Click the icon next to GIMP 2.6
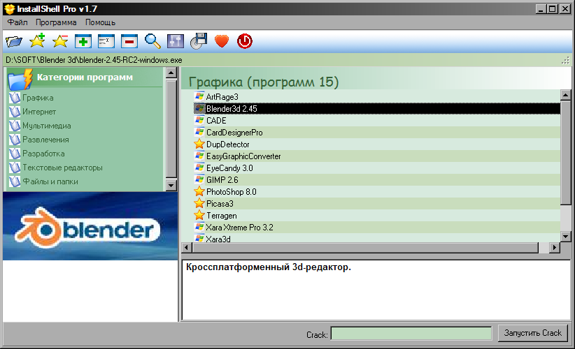Screen dimensions: 575x349 [x=199, y=179]
